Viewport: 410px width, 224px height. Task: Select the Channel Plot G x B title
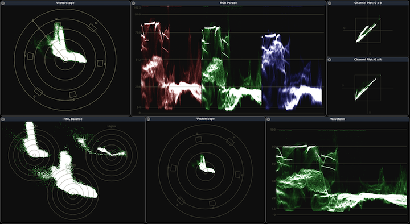coord(368,3)
